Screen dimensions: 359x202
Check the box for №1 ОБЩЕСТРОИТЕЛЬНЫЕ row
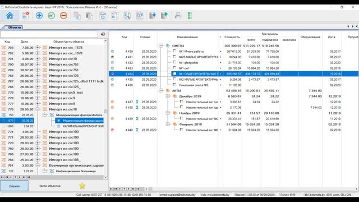click(x=174, y=74)
